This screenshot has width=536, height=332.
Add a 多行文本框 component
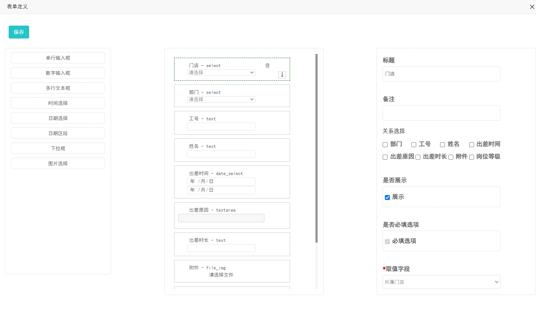coord(58,88)
